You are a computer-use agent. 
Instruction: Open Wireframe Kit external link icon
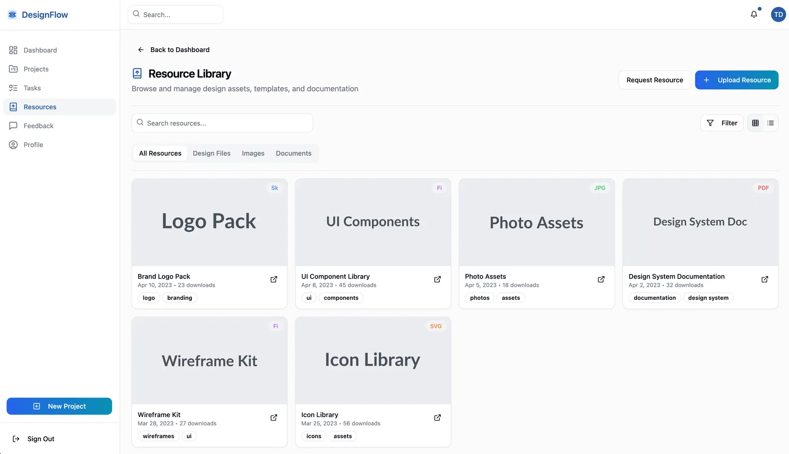pos(274,418)
